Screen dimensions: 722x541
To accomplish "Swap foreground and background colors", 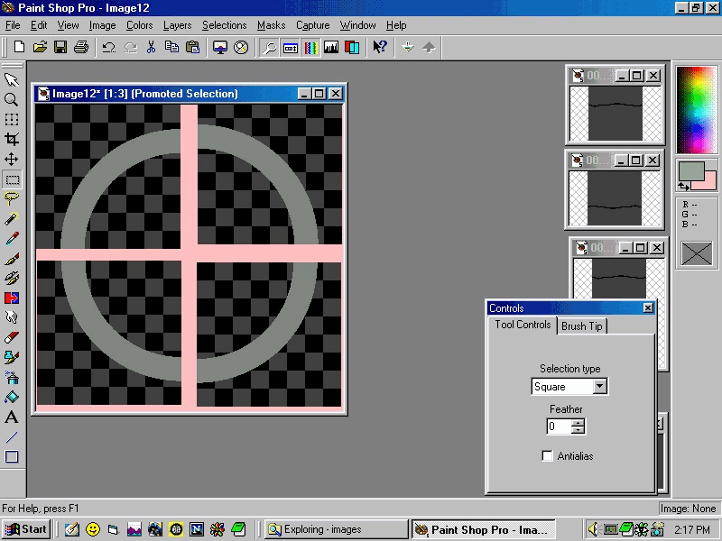I will coord(683,187).
